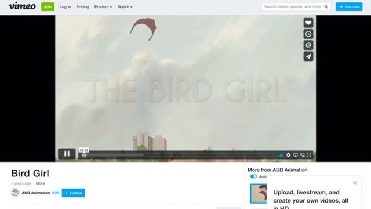This screenshot has width=371, height=209.
Task: Open video settings gear icon
Action: pos(289,155)
